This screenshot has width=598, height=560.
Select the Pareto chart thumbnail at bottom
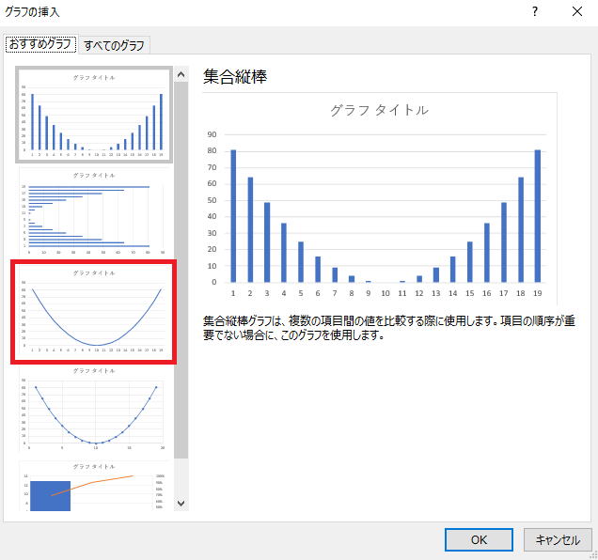pyautogui.click(x=94, y=486)
